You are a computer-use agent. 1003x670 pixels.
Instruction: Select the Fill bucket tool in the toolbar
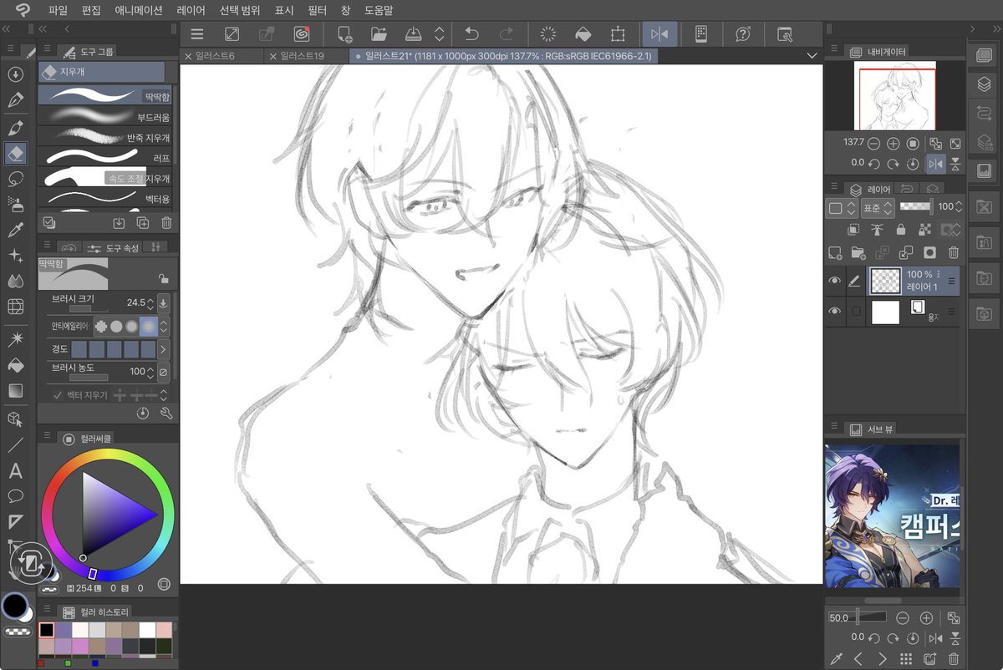[15, 365]
